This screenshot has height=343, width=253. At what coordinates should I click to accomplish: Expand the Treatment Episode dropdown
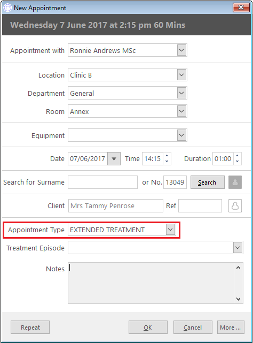click(x=238, y=248)
